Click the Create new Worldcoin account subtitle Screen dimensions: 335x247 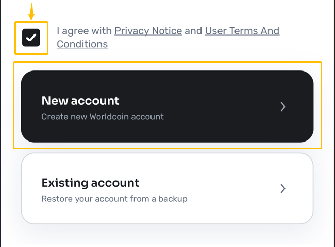pyautogui.click(x=103, y=117)
